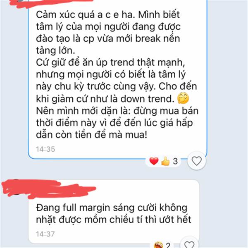Click the 14:35 timestamp
This screenshot has height=248, width=248.
click(x=45, y=149)
